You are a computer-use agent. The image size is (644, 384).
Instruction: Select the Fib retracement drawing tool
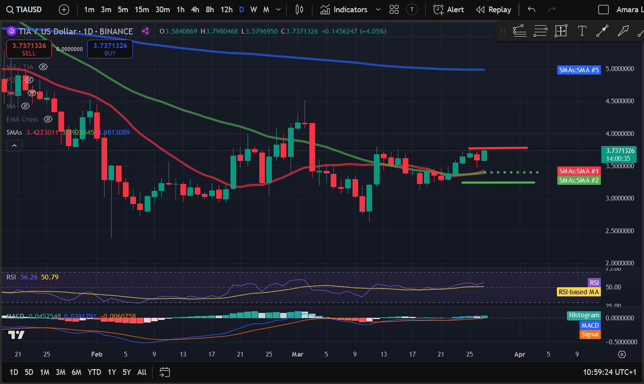(x=519, y=31)
